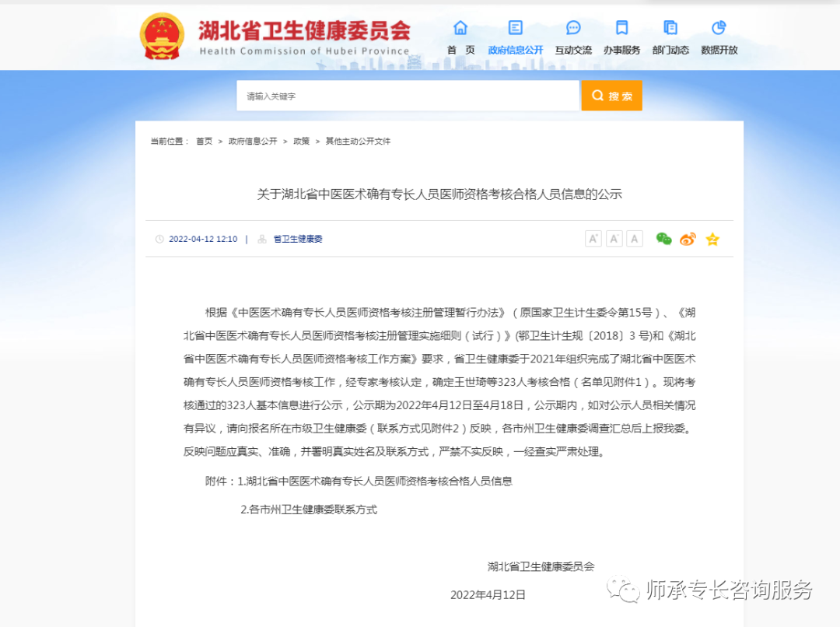Screen dimensions: 840x627
Task: Open attachment 1 考核合格人员信息
Action: (x=375, y=482)
